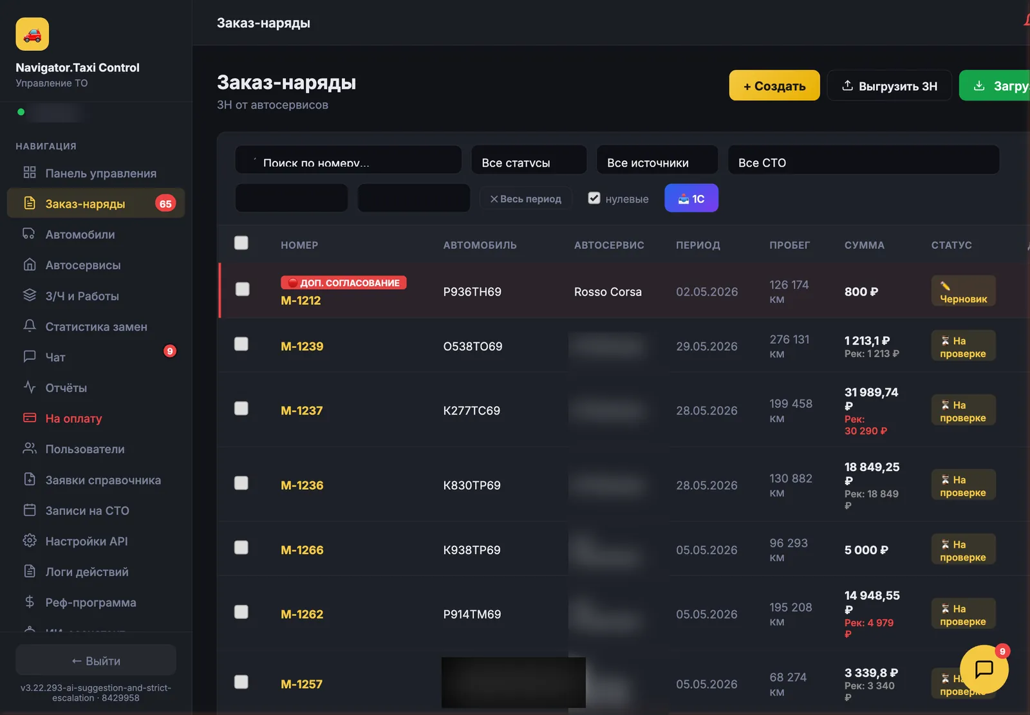Check the box for order М-1212

click(x=242, y=290)
